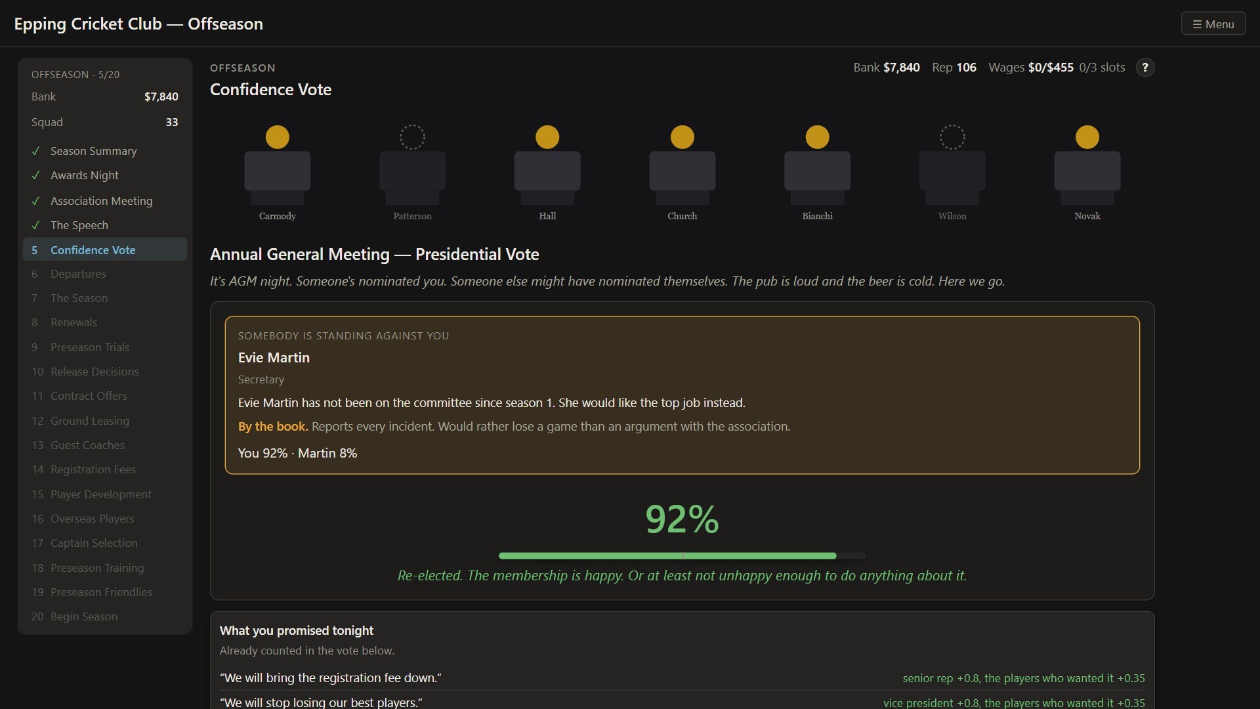1260x709 pixels.
Task: Open the Registration Fees step
Action: (x=105, y=469)
